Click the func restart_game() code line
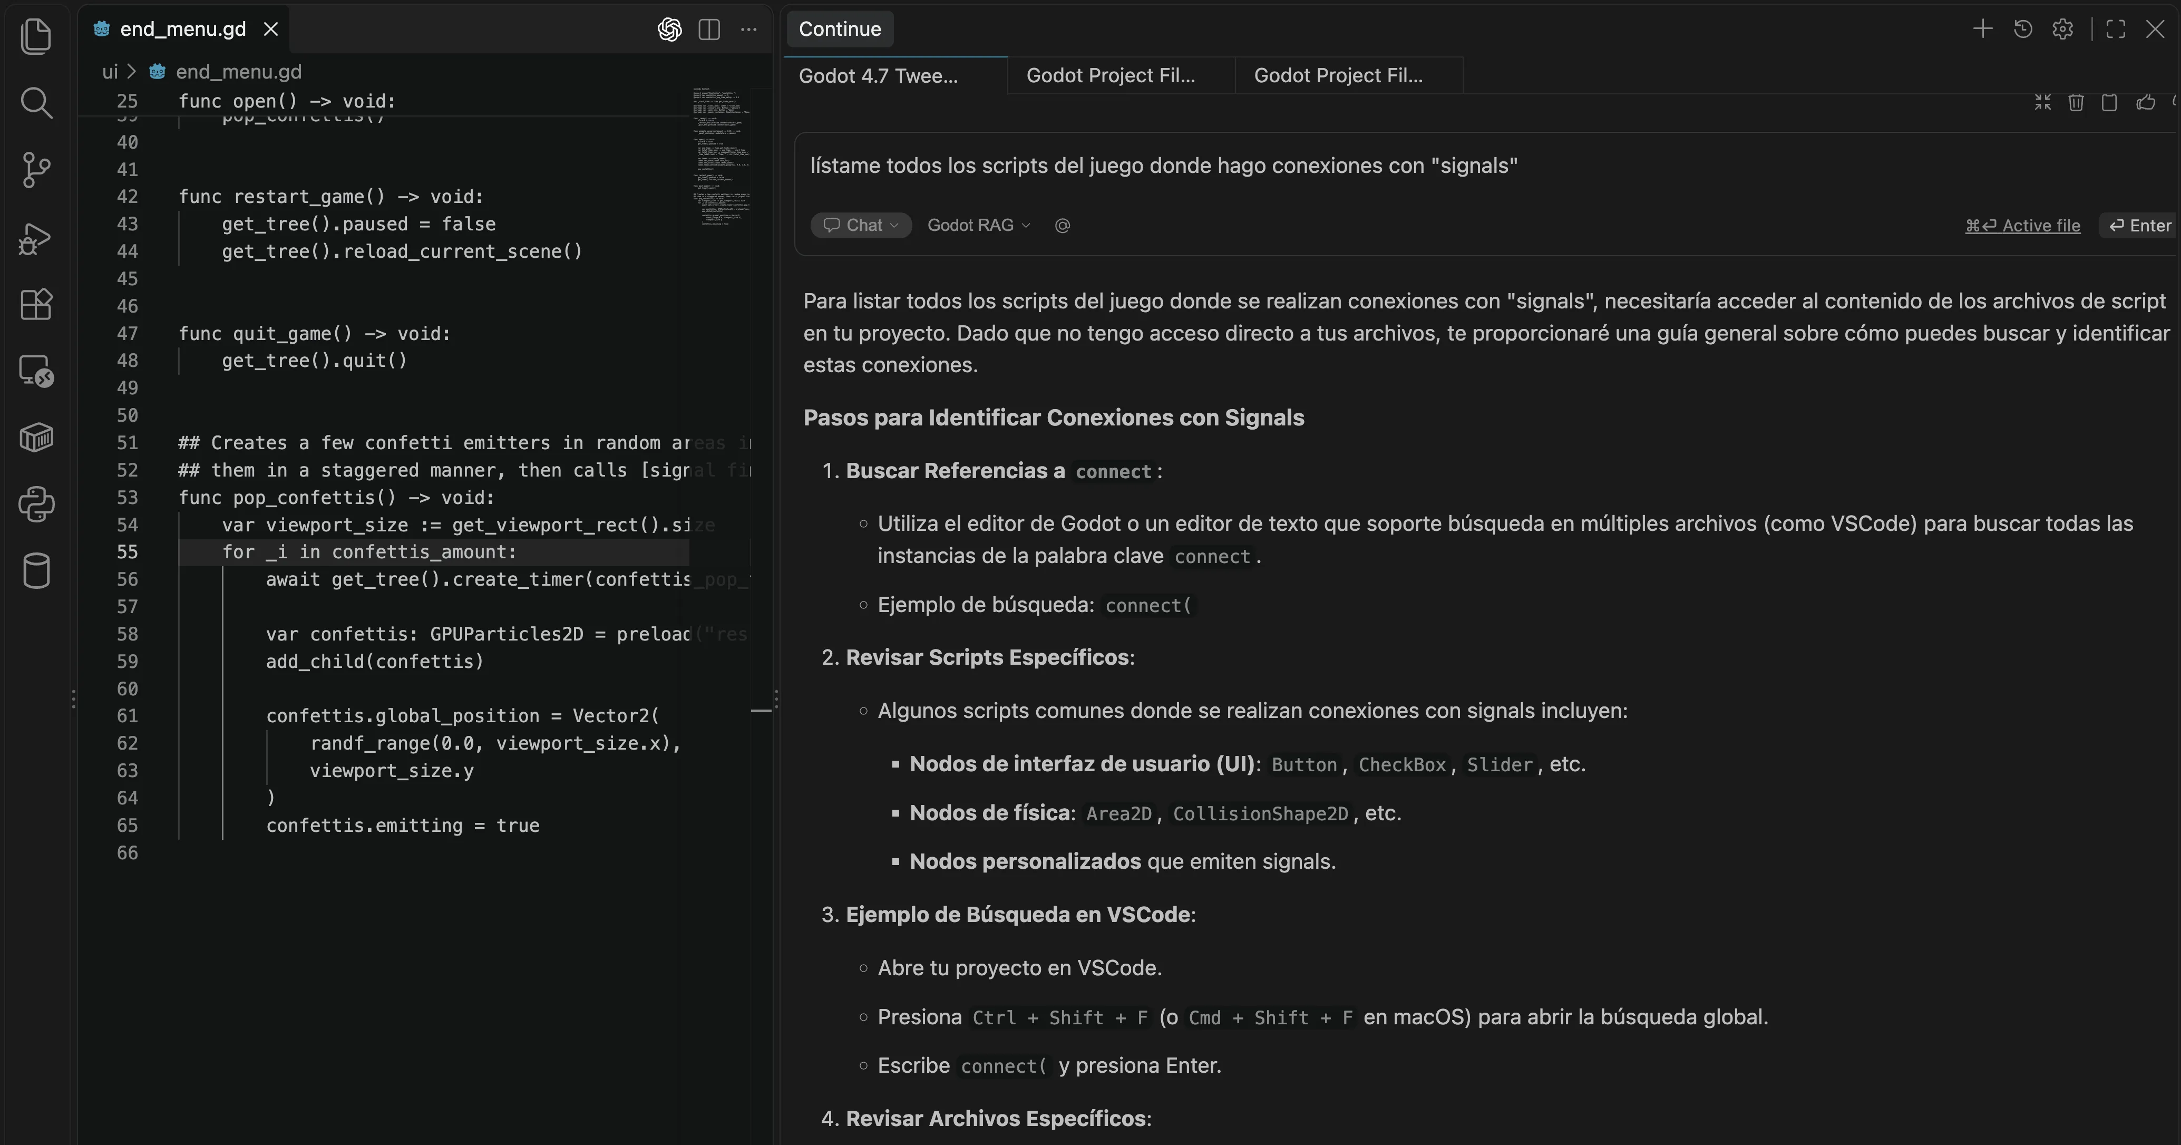The image size is (2181, 1145). 331,197
